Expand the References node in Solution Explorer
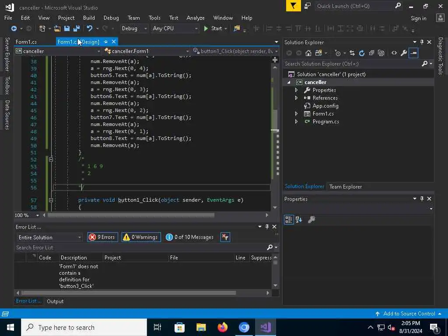 click(296, 98)
